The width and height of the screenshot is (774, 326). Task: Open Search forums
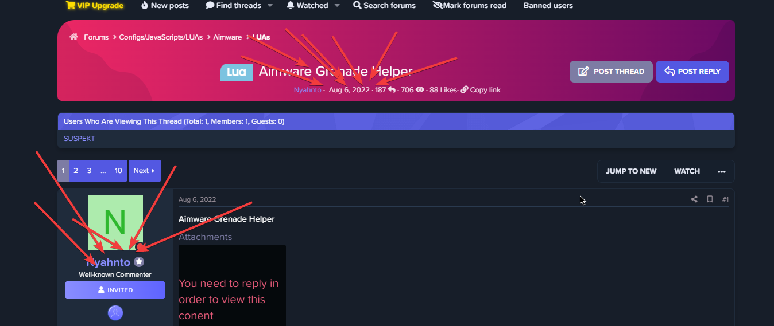(x=384, y=5)
